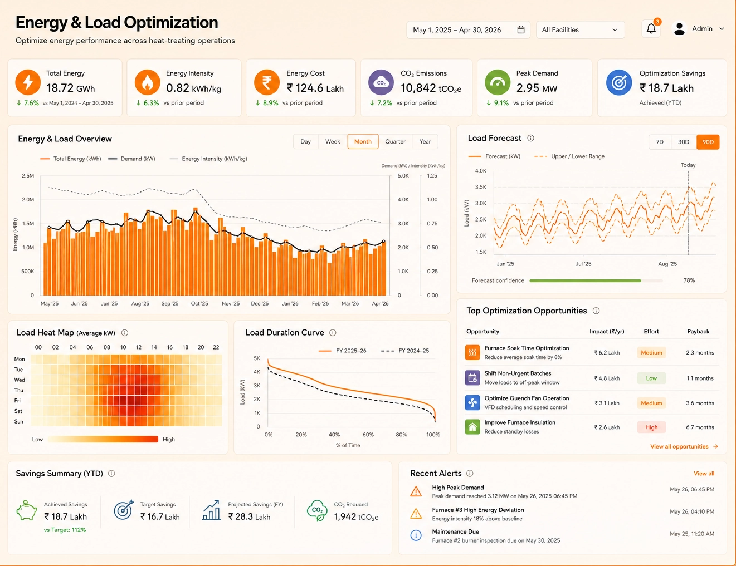Screen dimensions: 736x566
Task: Click the '₹ 3.1 Lakh' impact value
Action: coord(607,403)
